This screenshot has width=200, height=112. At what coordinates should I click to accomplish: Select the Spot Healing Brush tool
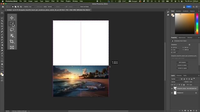[2, 32]
